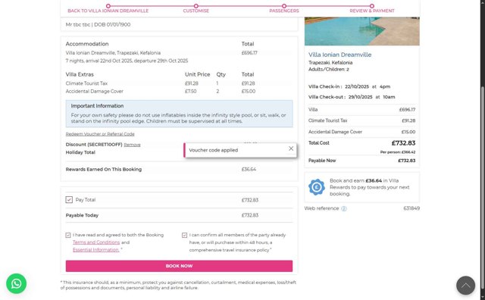The height and width of the screenshot is (300, 485).
Task: Click the sidebar Payable Now £732.83 row
Action: tap(362, 161)
